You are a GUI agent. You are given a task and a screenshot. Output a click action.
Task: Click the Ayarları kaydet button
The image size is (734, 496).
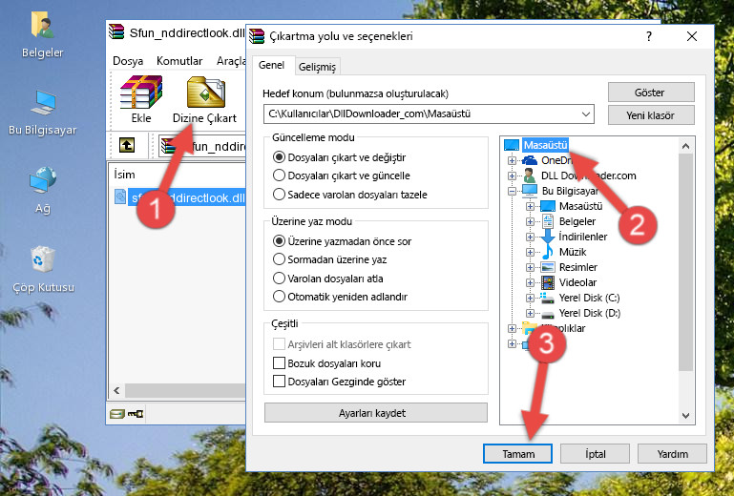pos(375,413)
